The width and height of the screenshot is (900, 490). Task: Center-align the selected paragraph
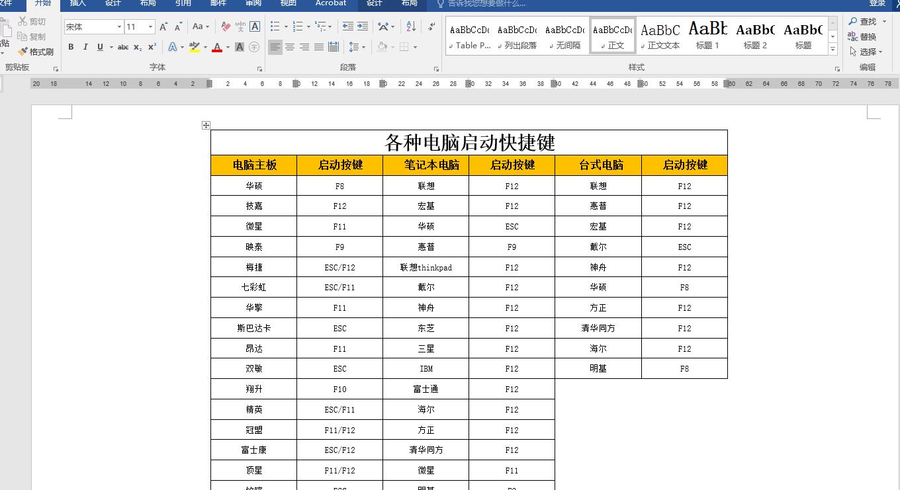pos(289,47)
